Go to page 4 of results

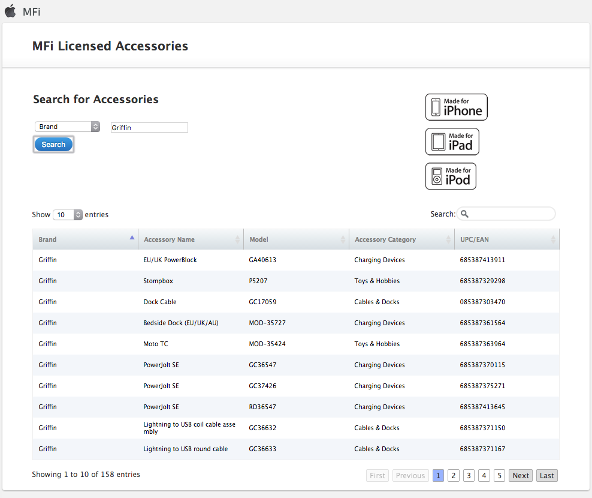484,476
